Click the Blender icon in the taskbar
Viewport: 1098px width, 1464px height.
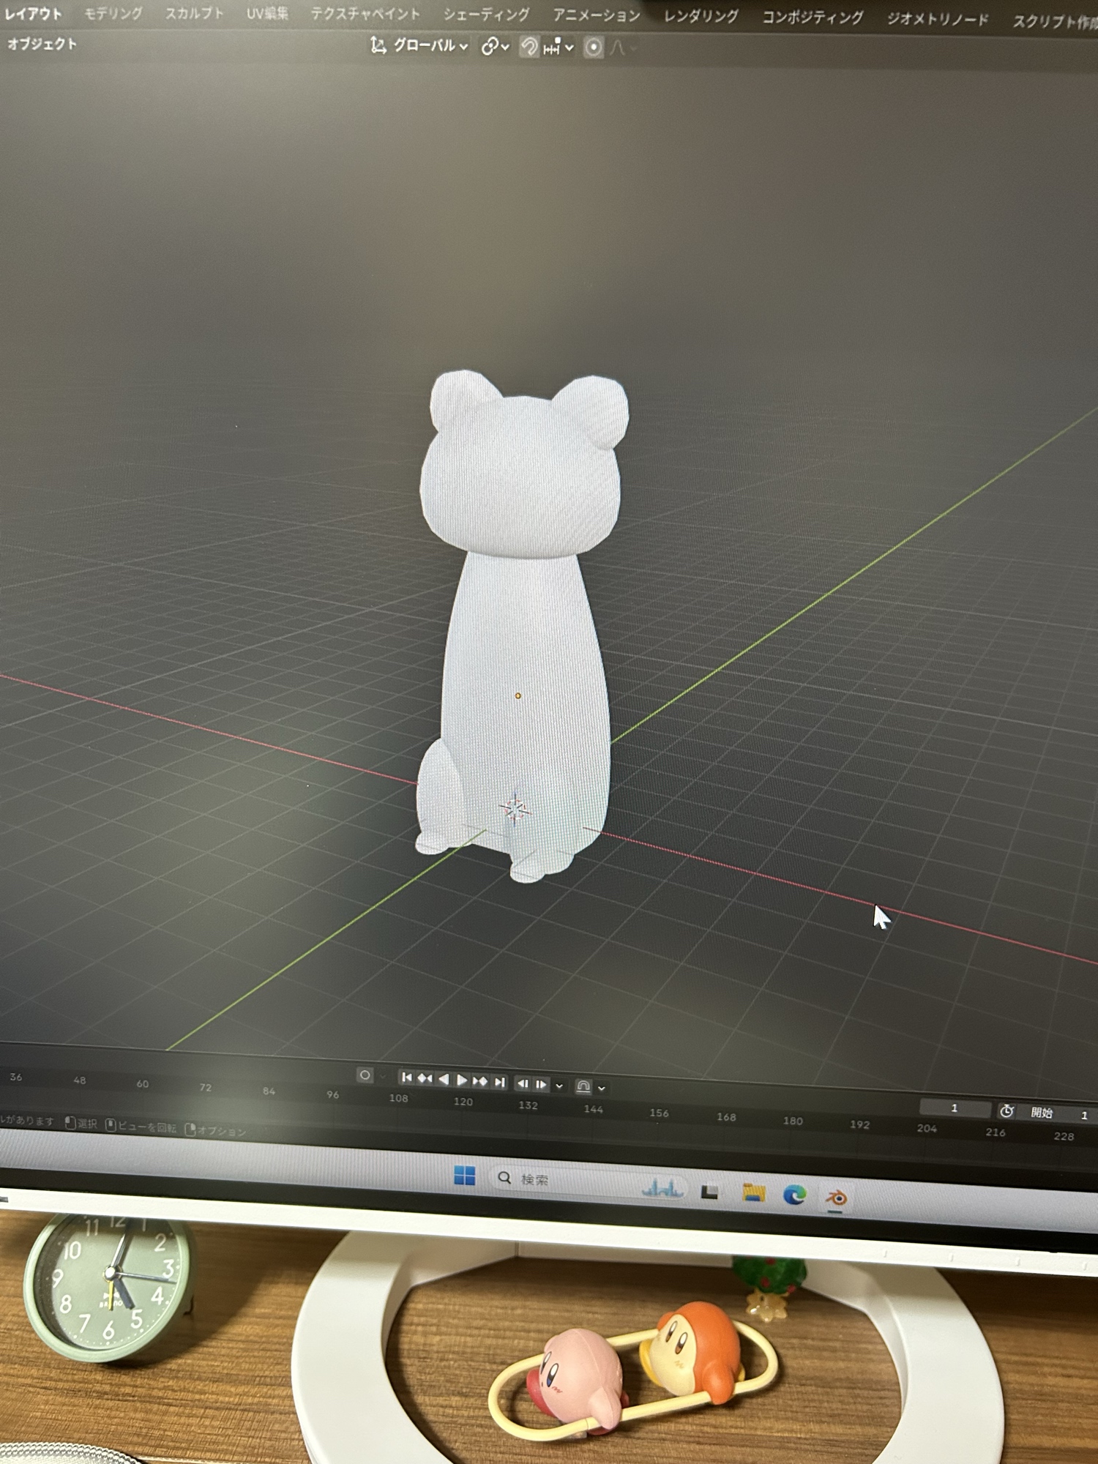(x=836, y=1198)
